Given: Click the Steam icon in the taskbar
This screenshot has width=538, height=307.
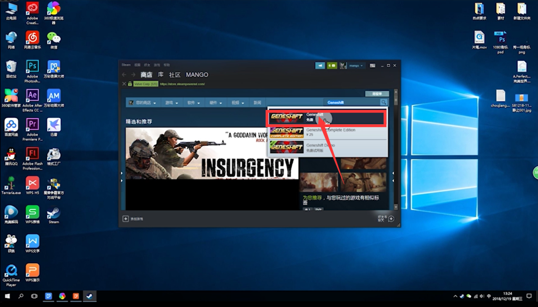Looking at the screenshot, I should pyautogui.click(x=89, y=296).
